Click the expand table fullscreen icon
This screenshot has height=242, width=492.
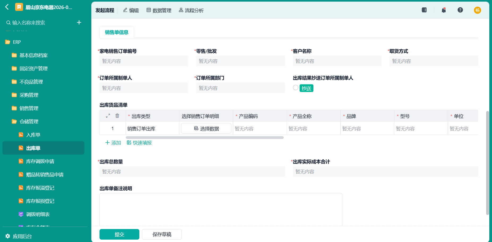(108, 116)
